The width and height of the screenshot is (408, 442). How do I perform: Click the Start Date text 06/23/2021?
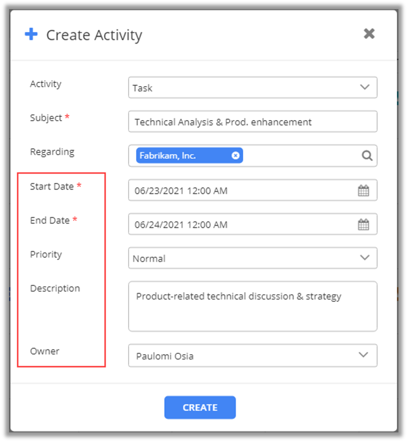tap(181, 191)
